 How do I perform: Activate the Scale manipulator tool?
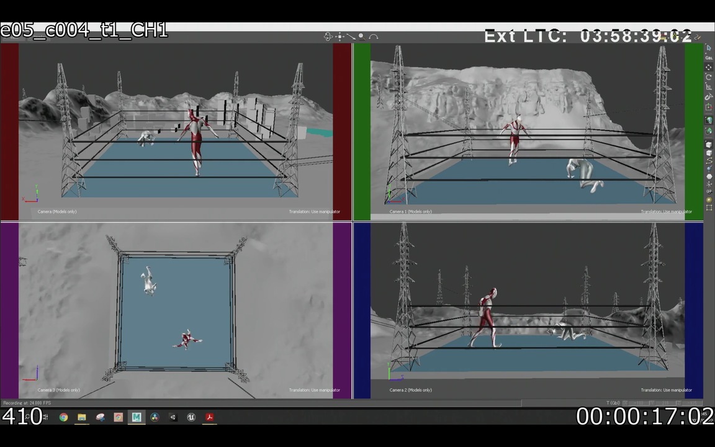click(x=709, y=87)
